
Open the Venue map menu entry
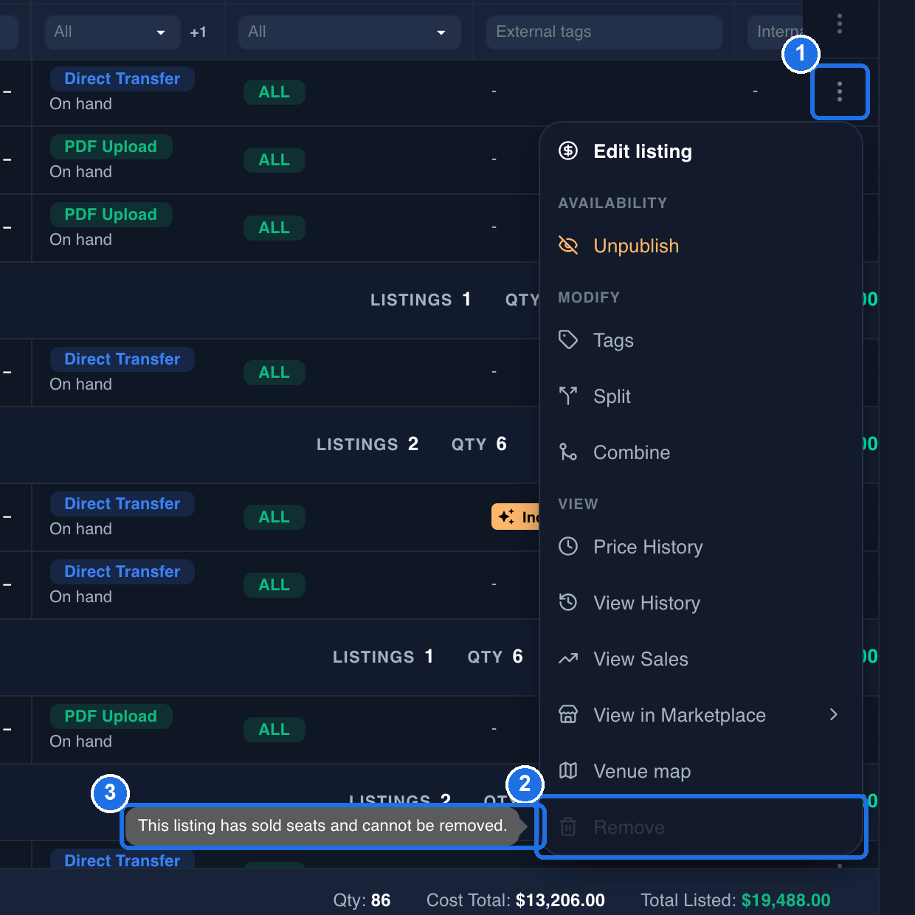click(701, 771)
